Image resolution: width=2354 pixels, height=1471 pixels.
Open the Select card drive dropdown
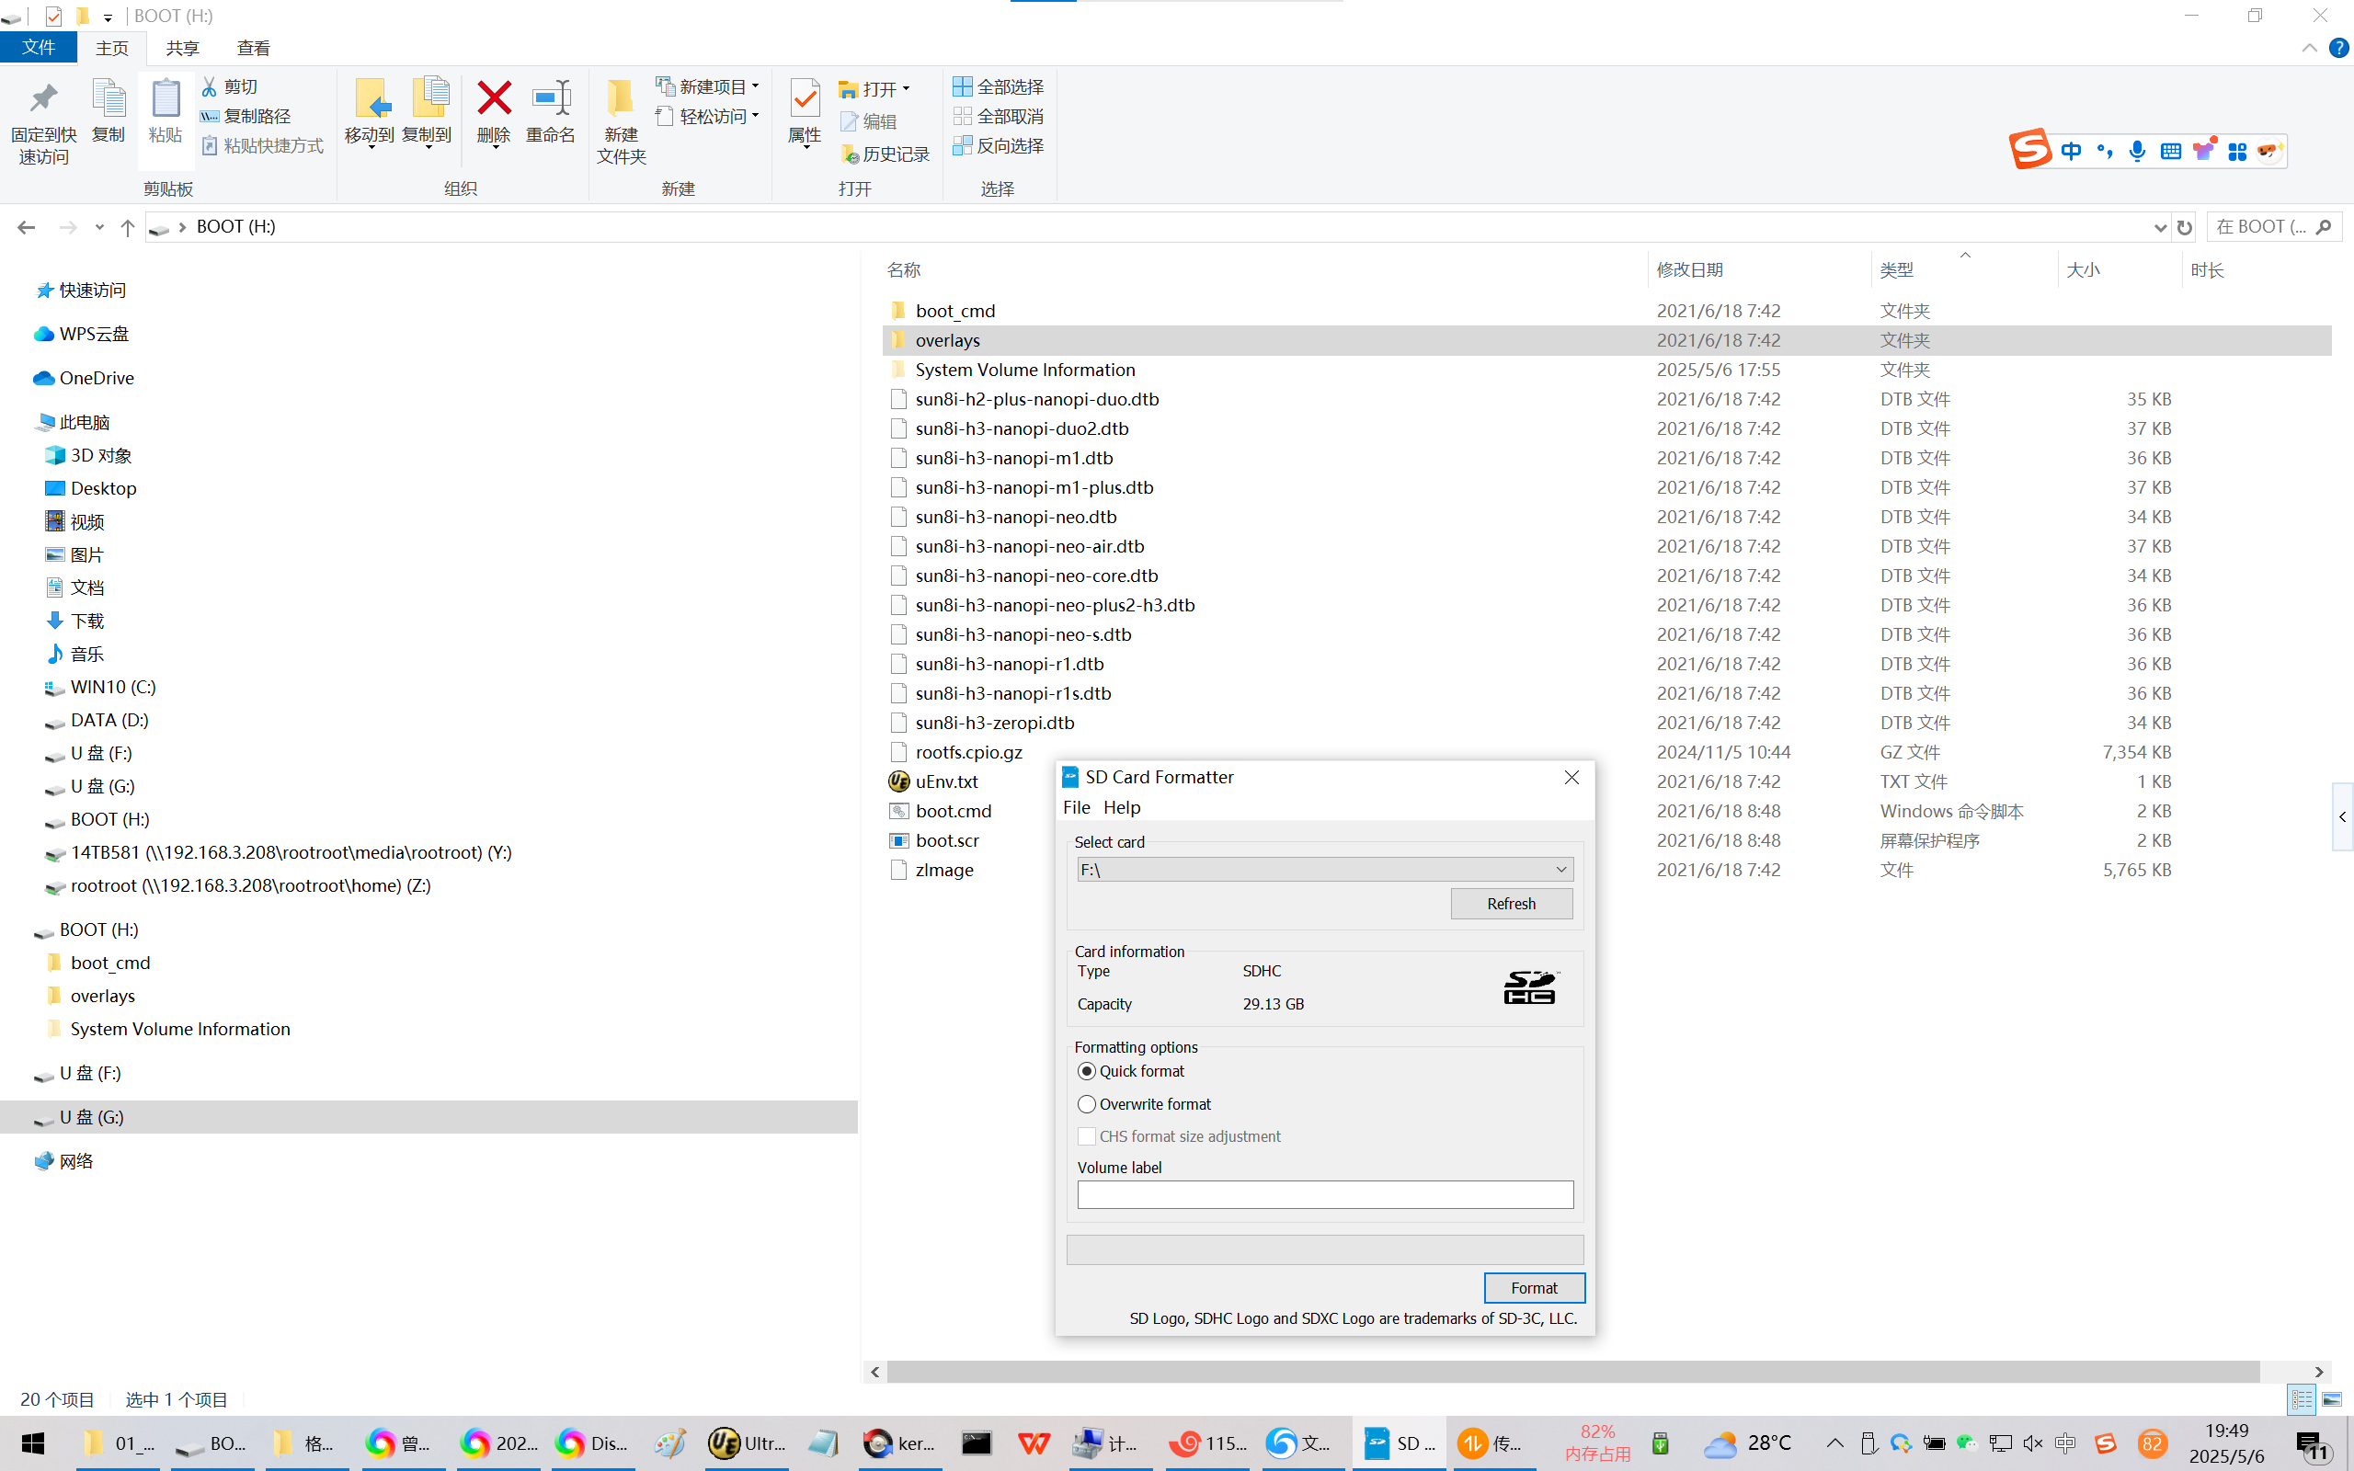1560,870
